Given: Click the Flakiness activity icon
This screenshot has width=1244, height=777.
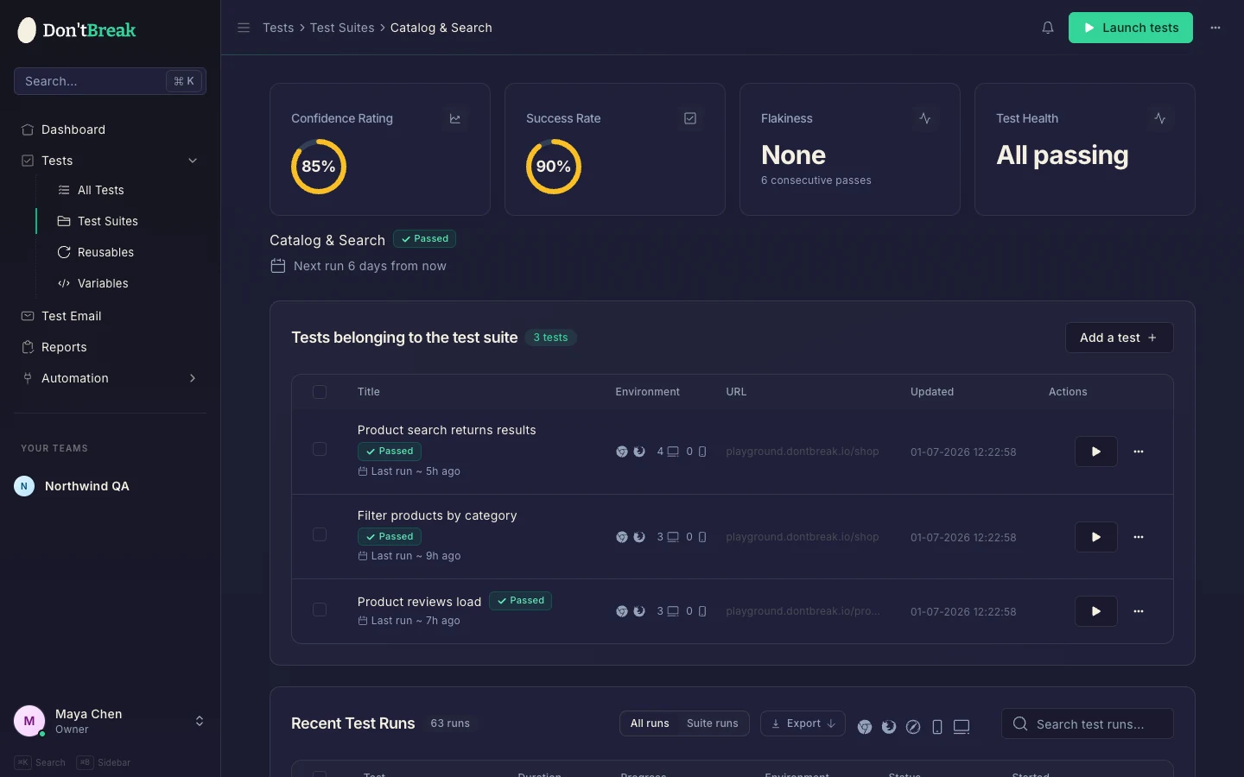Looking at the screenshot, I should click(925, 118).
